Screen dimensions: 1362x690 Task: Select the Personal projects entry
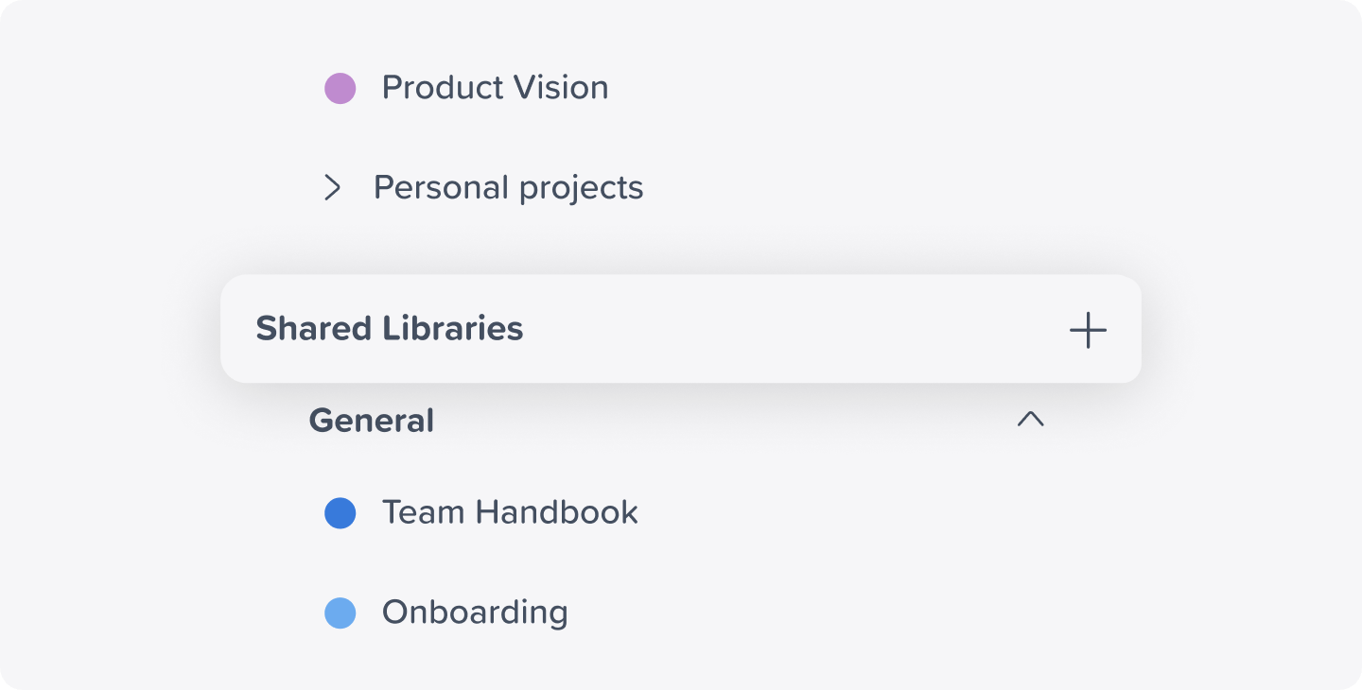pyautogui.click(x=510, y=188)
